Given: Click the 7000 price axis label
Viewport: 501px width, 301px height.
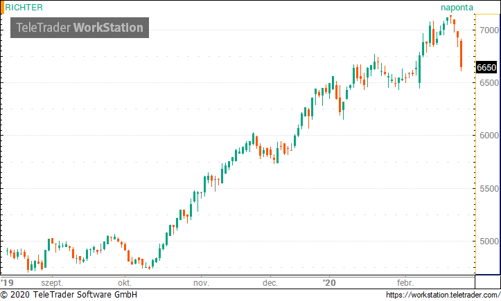Looking at the screenshot, I should click(489, 30).
